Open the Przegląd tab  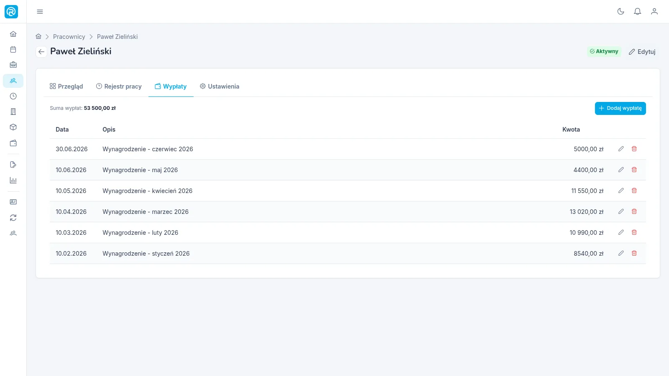coord(66,86)
